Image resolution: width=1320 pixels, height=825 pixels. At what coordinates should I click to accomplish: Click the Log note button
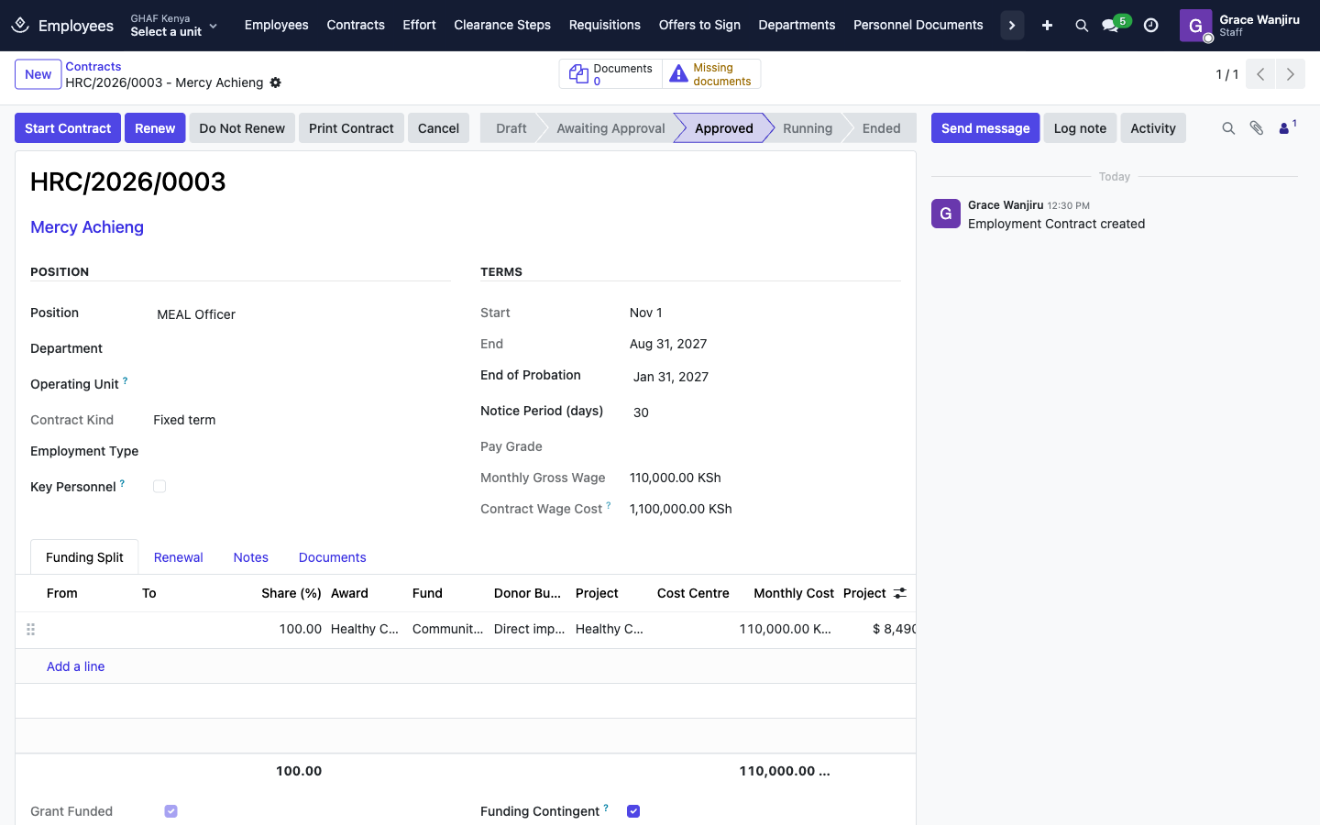click(1080, 128)
